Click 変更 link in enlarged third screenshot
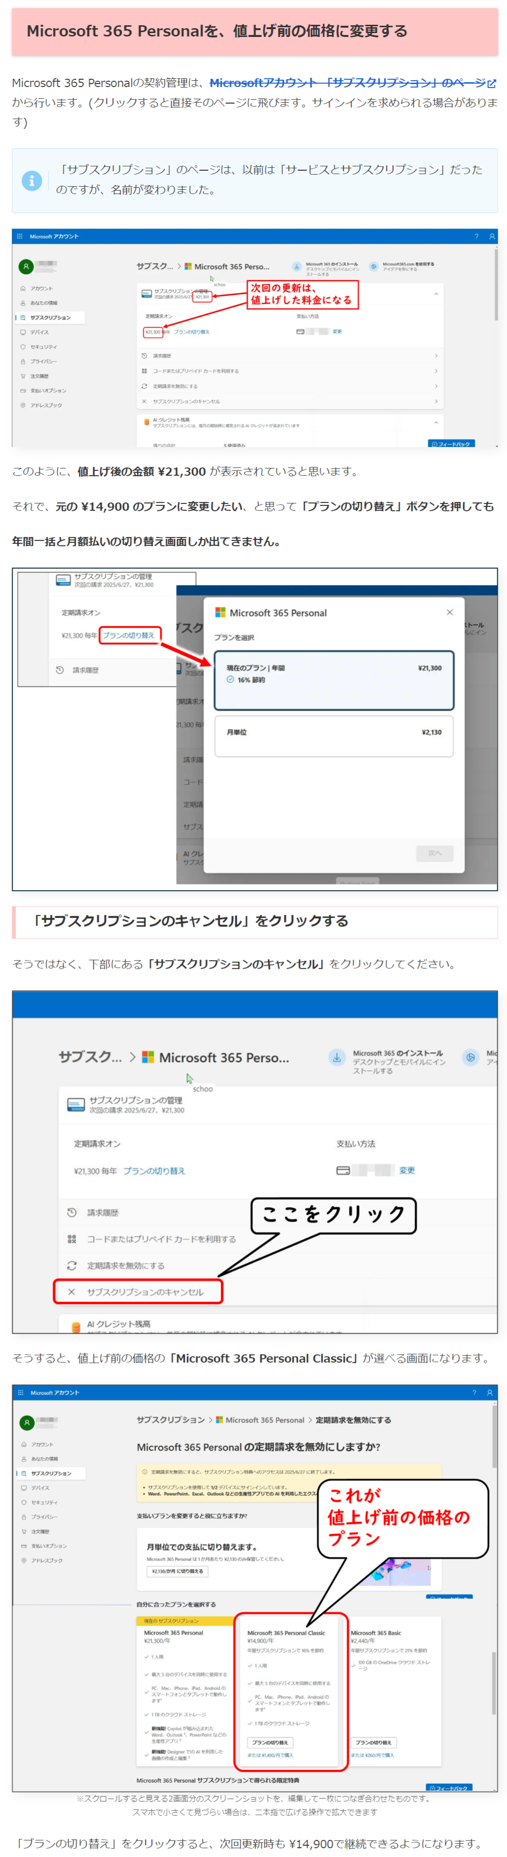The height and width of the screenshot is (1857, 507). pos(407,1170)
